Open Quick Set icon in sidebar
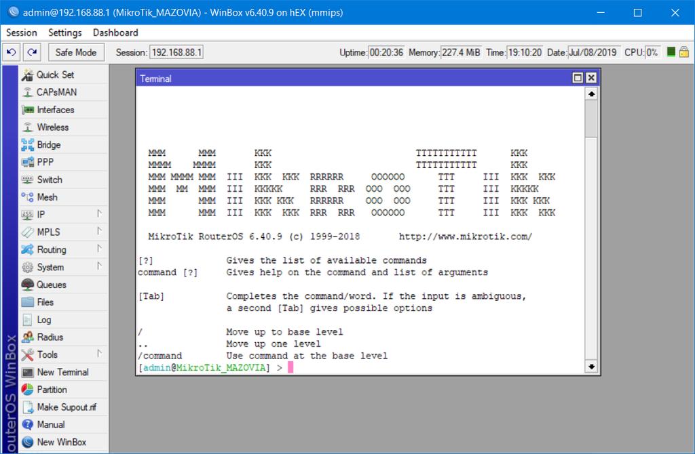Image resolution: width=695 pixels, height=454 pixels. [27, 75]
